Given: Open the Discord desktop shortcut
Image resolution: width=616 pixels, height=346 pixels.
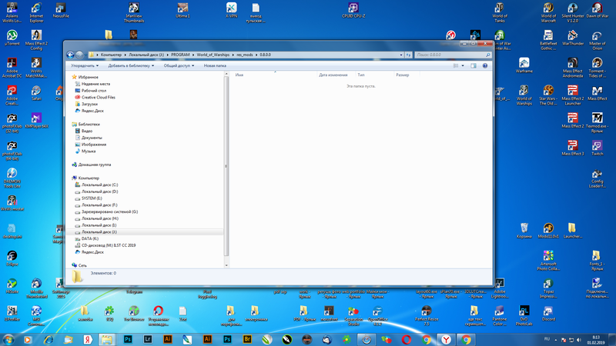Looking at the screenshot, I should 548,314.
